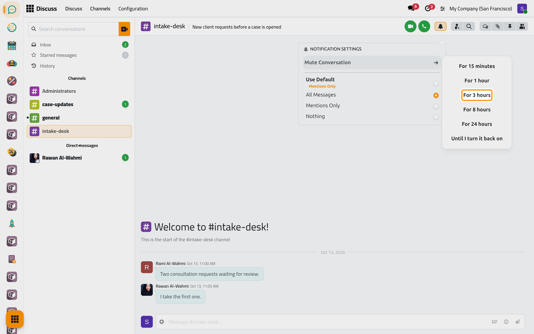The width and height of the screenshot is (534, 334).
Task: Start a meeting from sidebar camera button
Action: pos(124,29)
